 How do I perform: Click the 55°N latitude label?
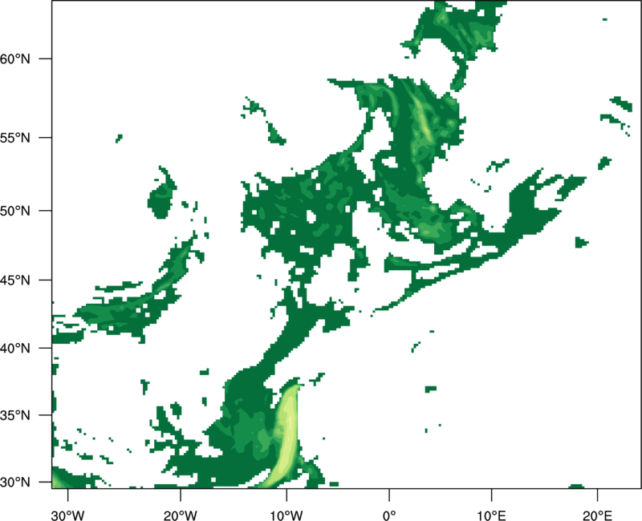[x=15, y=138]
